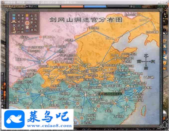Click the map title 剑网山洞迷宫分布图
The height and width of the screenshot is (131, 169).
86,20
